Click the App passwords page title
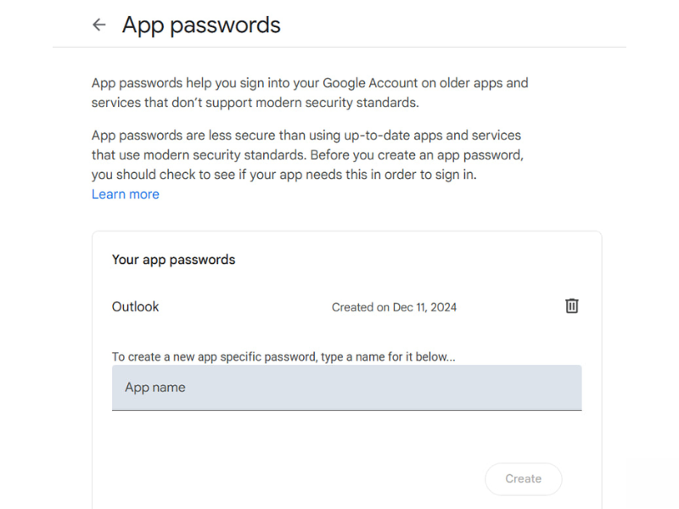 201,25
